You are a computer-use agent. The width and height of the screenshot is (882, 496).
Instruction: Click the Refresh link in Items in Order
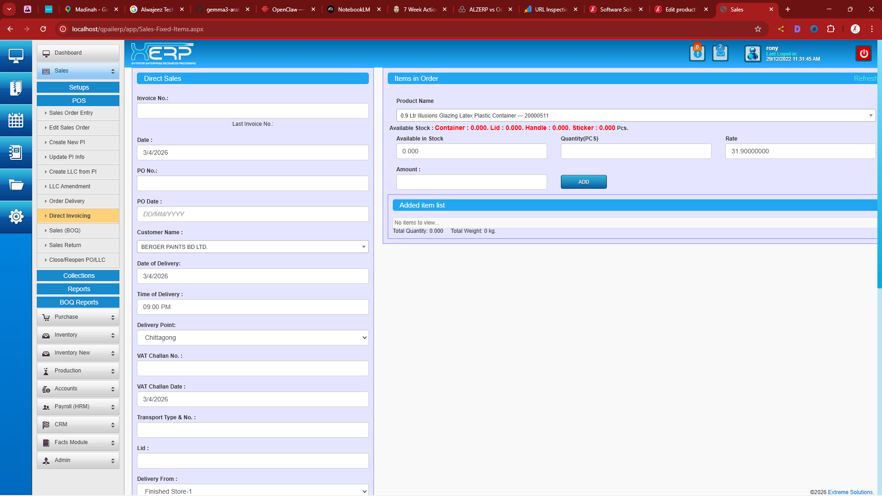point(865,79)
